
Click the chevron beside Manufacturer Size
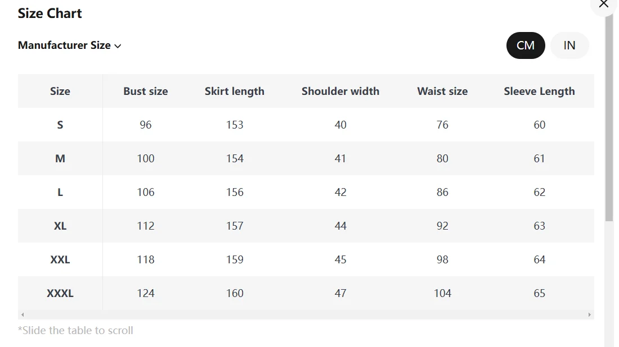click(118, 46)
